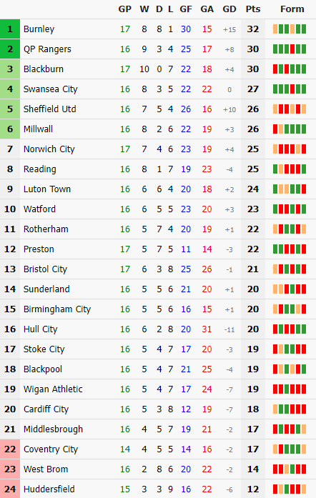This screenshot has height=498, width=316.
Task: Click the green position 1 badge
Action: [x=10, y=29]
